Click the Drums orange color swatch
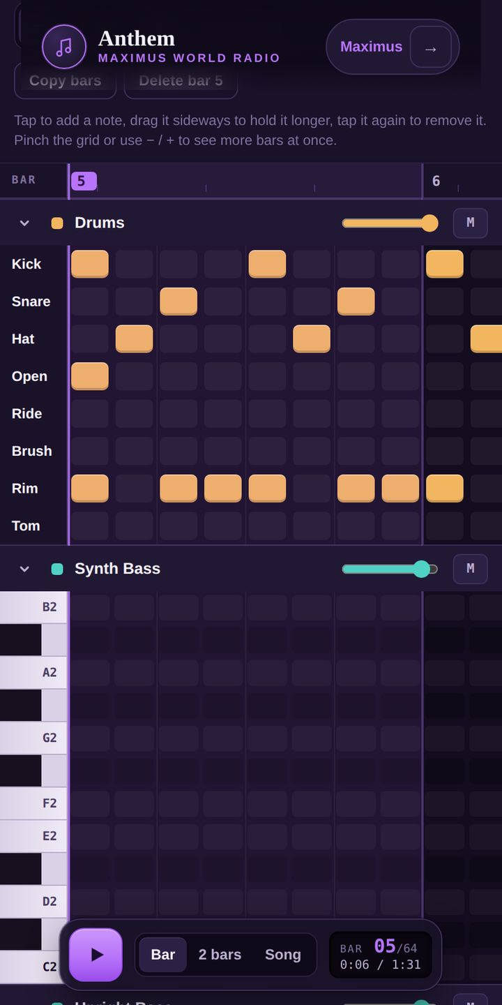Image resolution: width=502 pixels, height=1005 pixels. (x=57, y=223)
